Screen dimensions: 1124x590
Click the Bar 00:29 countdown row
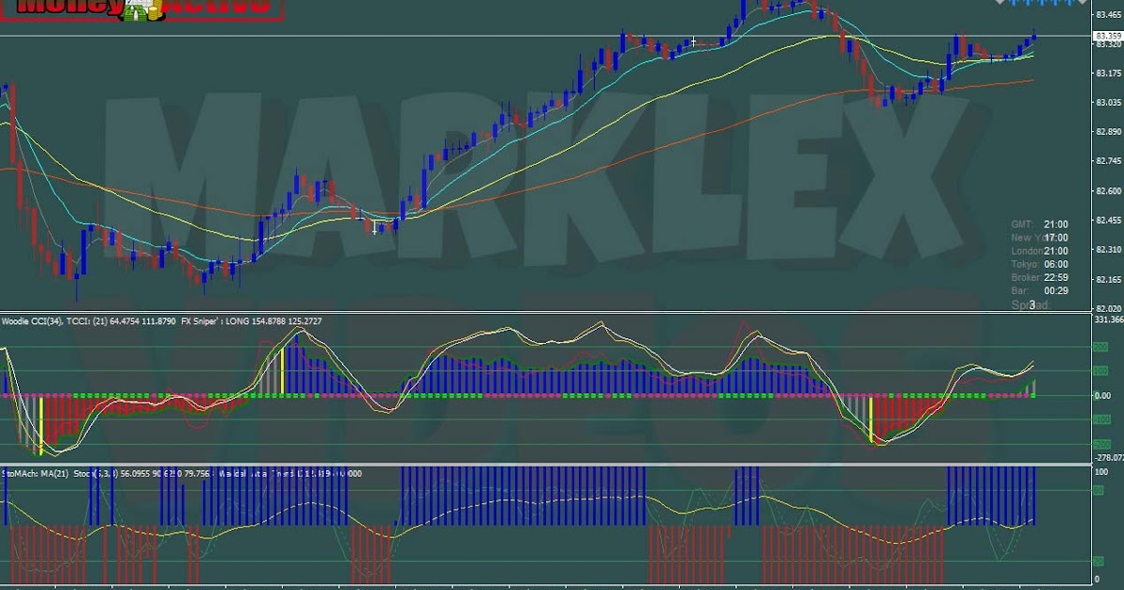[1040, 290]
